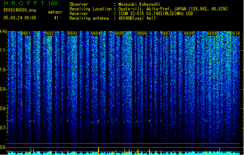Click the 0.9 kHz axis label
This screenshot has width=244, height=155.
pos(3,89)
